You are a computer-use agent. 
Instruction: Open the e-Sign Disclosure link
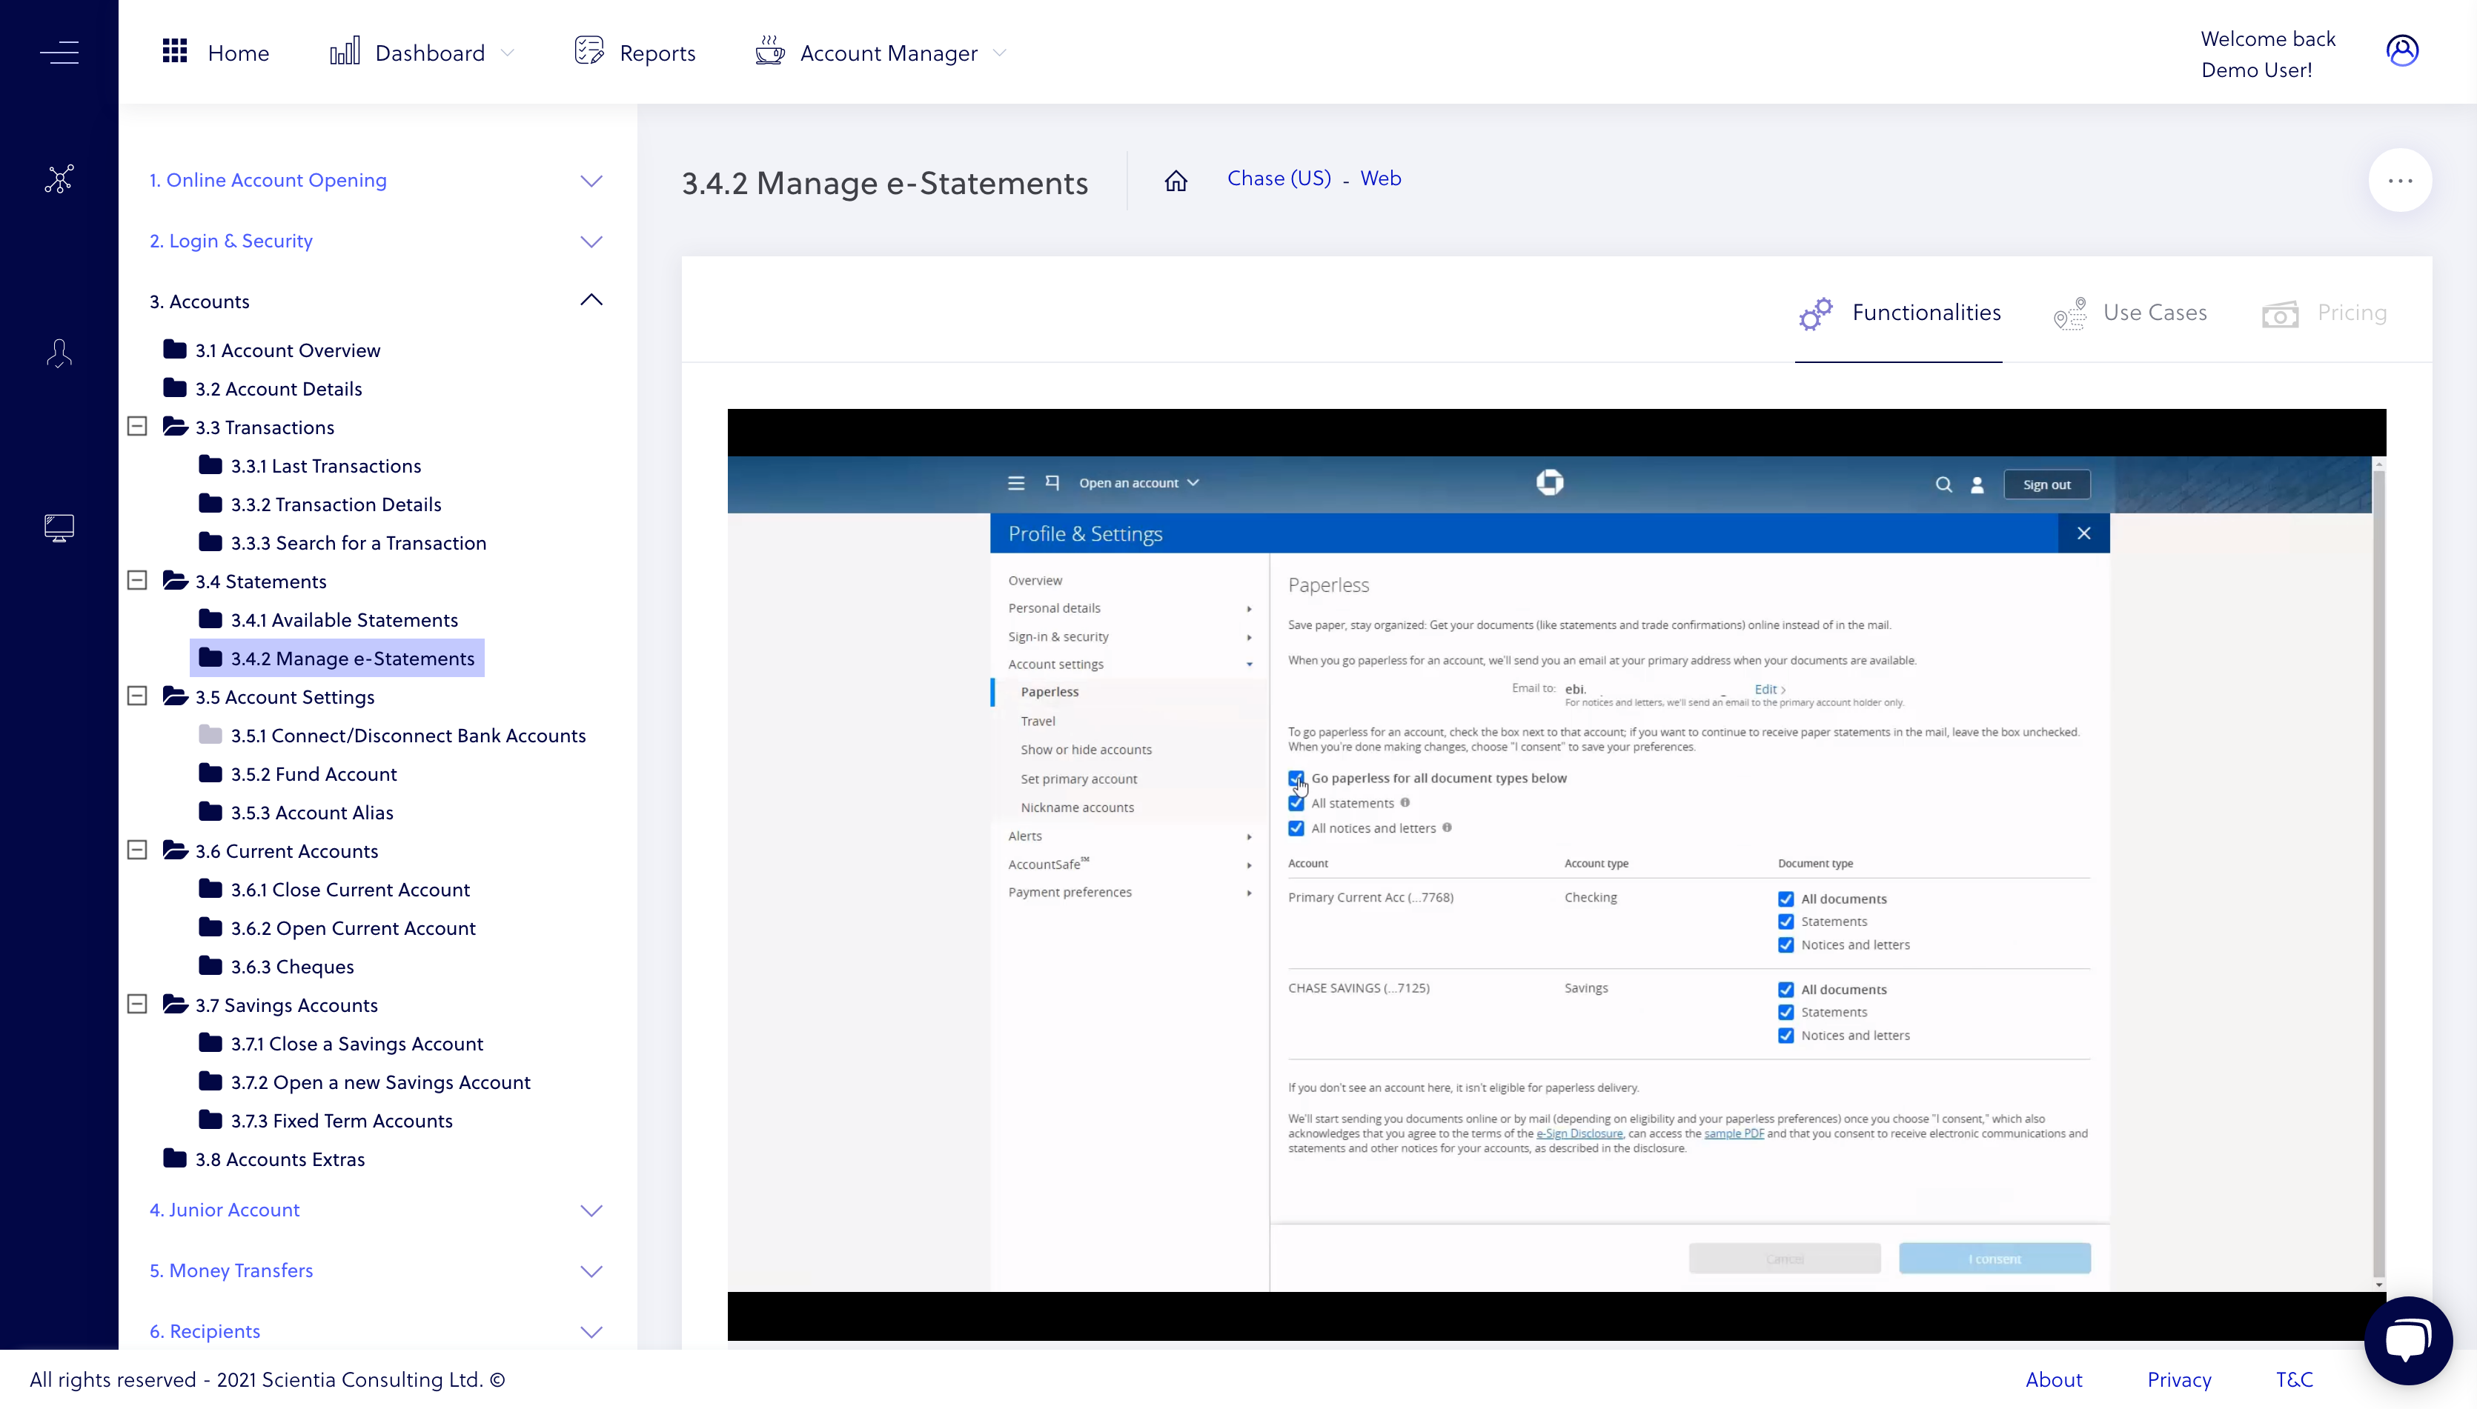pyautogui.click(x=1579, y=1133)
